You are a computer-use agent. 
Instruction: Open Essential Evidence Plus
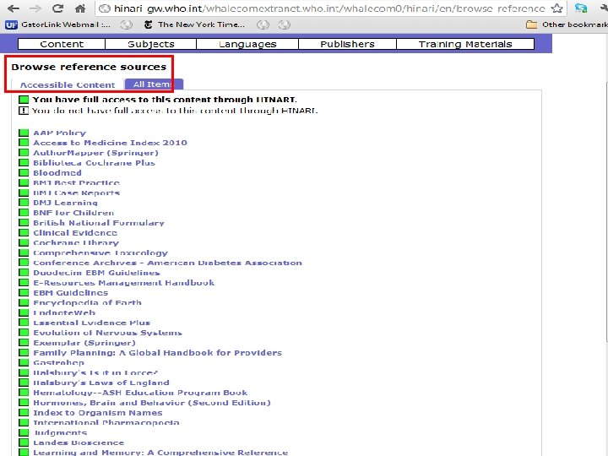click(x=91, y=323)
